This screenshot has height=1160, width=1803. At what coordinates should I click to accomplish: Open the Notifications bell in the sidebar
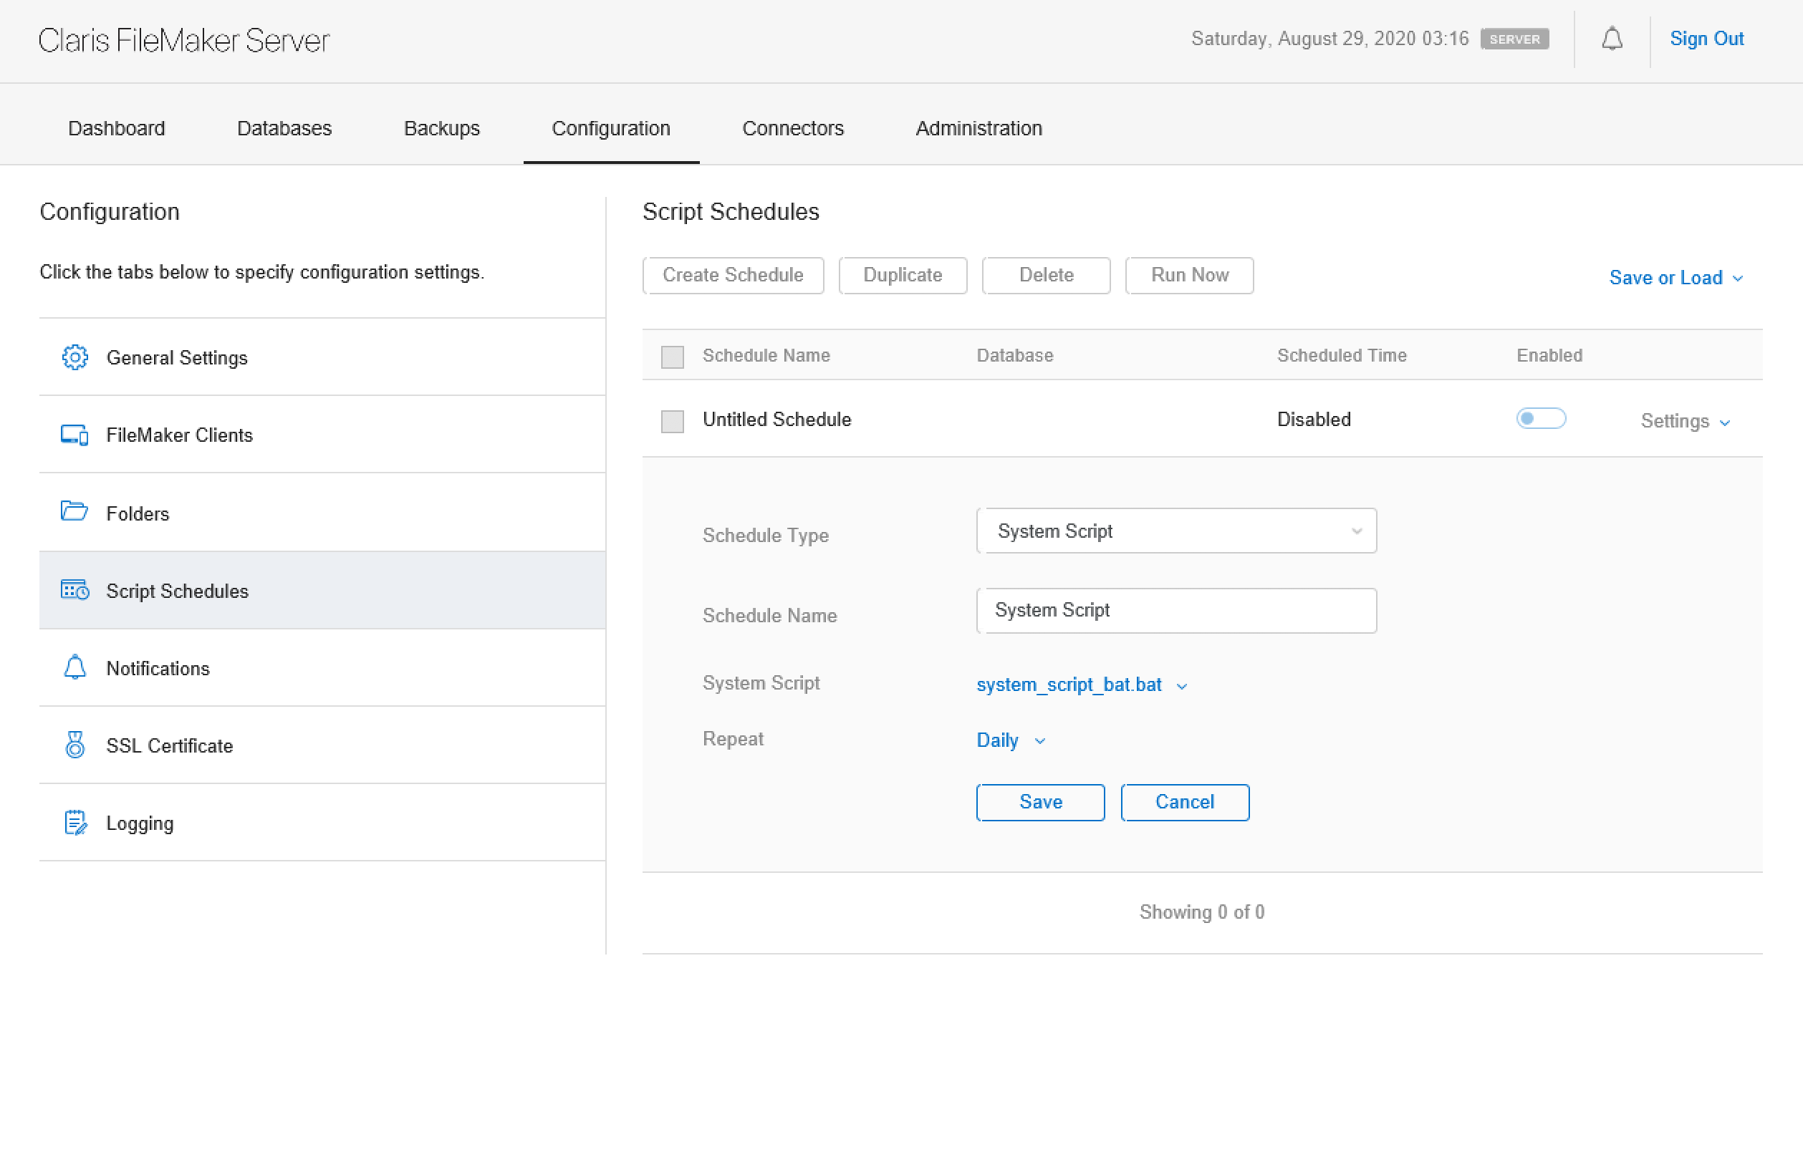[x=74, y=668]
